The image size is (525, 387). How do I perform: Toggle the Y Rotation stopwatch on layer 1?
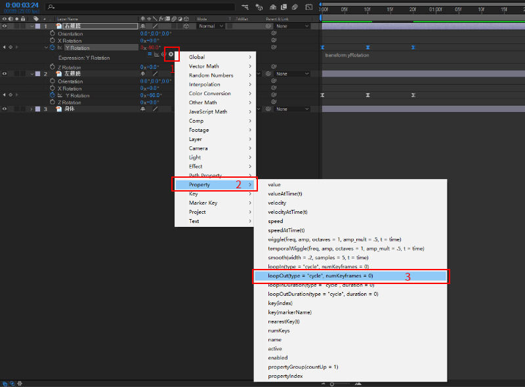click(52, 47)
